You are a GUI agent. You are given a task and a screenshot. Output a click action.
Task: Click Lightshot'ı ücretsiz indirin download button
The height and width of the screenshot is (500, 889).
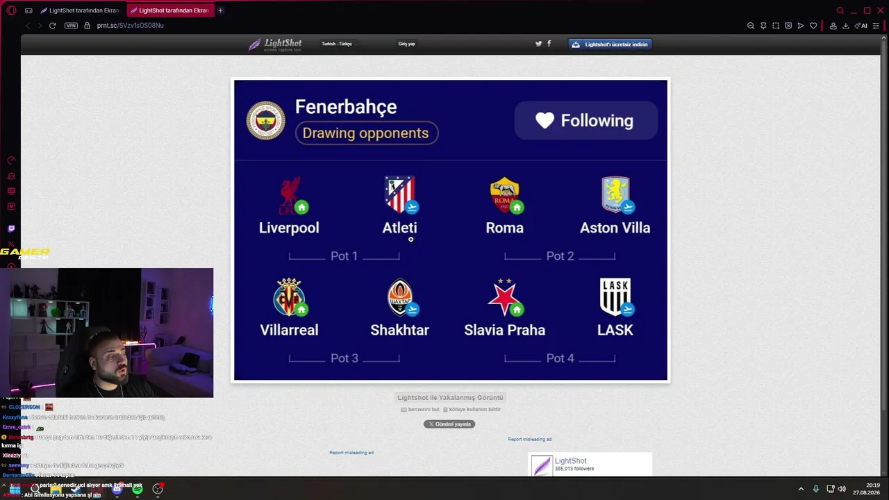click(610, 44)
